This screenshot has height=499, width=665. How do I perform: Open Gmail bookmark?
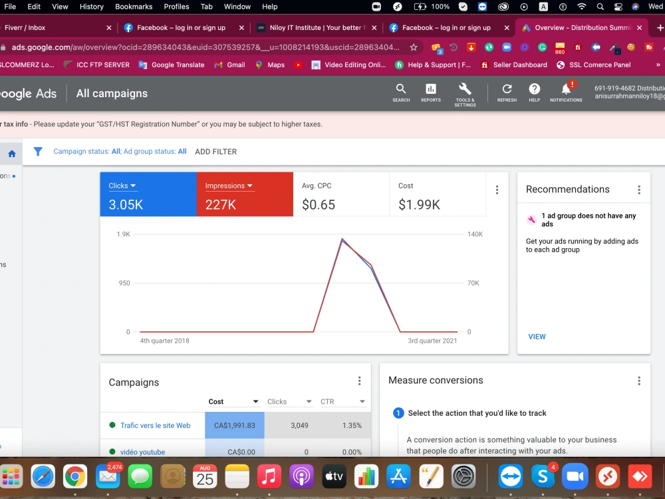click(230, 65)
